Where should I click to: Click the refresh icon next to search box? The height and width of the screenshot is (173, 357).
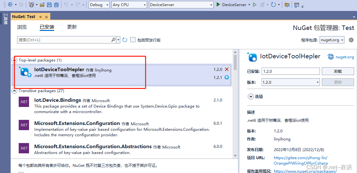tap(124, 40)
